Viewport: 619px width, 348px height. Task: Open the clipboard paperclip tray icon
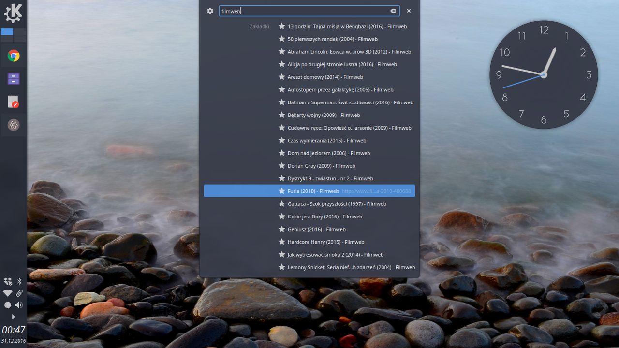click(x=20, y=293)
